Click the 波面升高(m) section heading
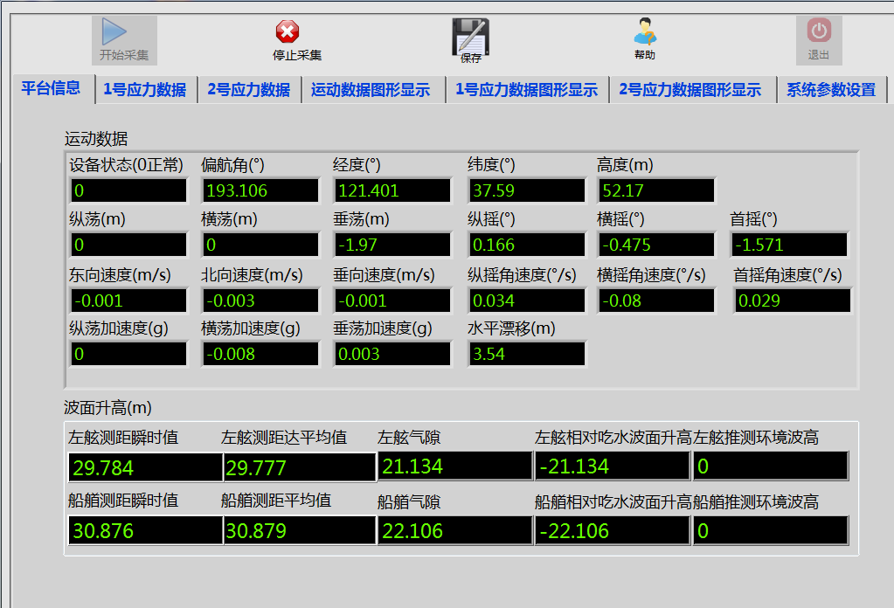The image size is (894, 608). click(107, 407)
